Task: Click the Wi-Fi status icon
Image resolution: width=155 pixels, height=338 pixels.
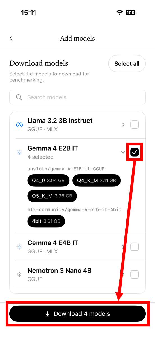Action: coord(120,12)
